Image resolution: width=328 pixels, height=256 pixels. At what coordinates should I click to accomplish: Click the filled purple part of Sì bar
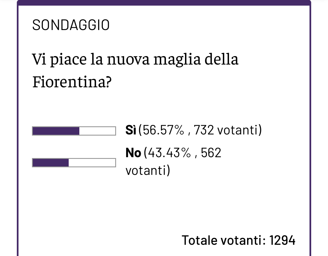coord(56,131)
